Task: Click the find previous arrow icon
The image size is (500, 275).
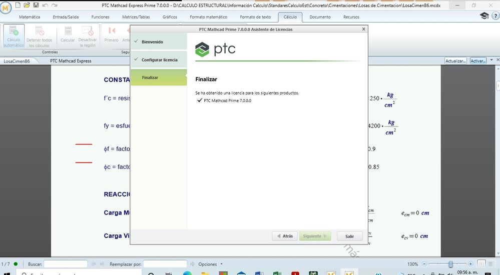Action: coord(94,264)
